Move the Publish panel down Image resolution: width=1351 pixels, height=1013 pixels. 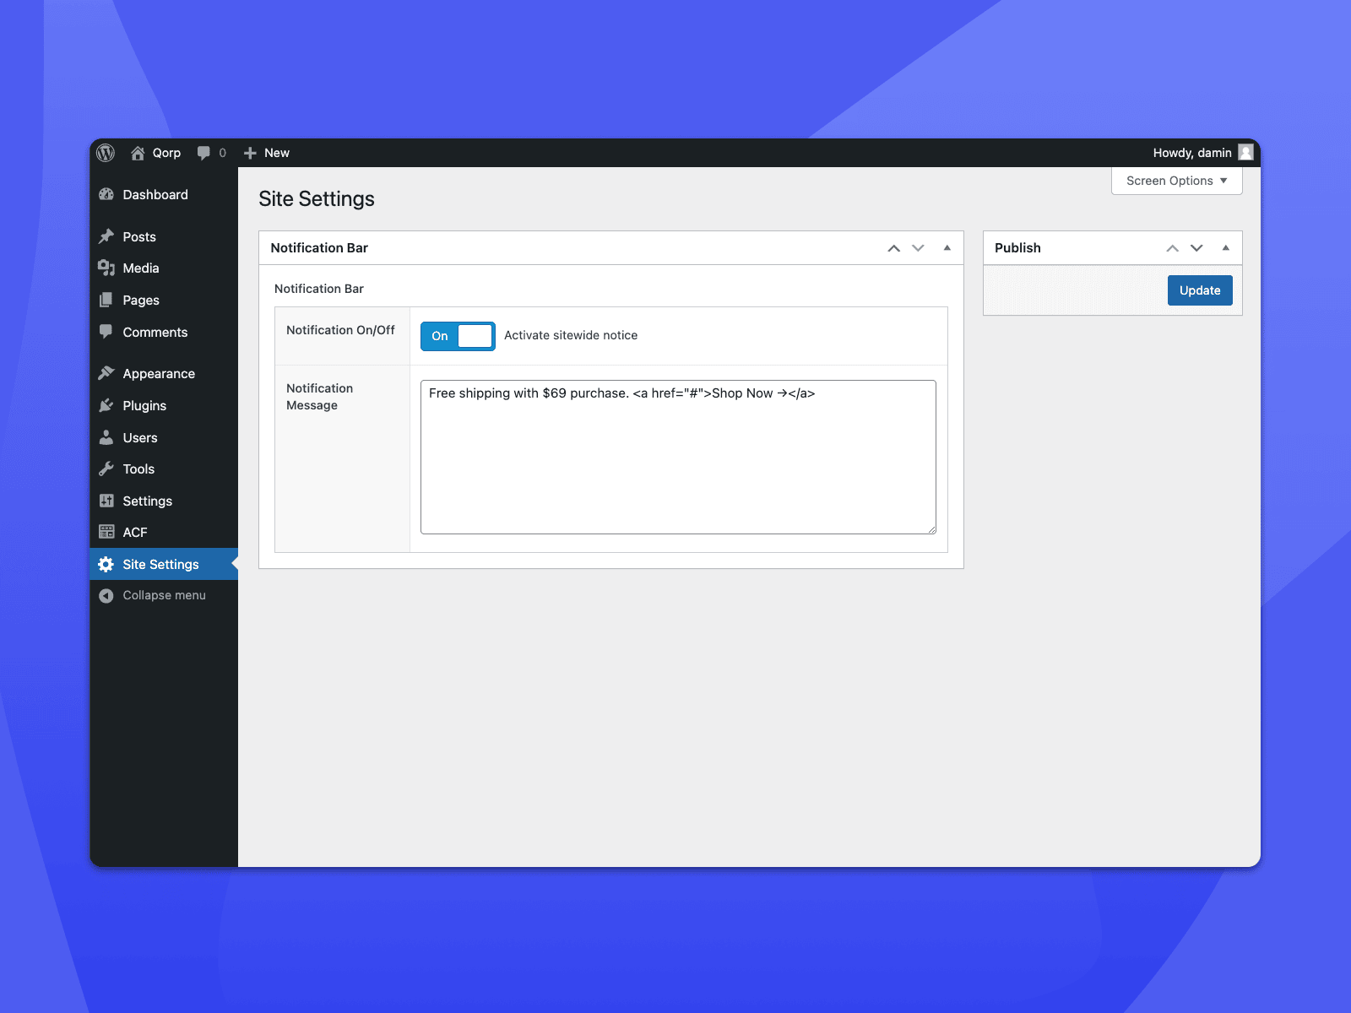click(1196, 248)
